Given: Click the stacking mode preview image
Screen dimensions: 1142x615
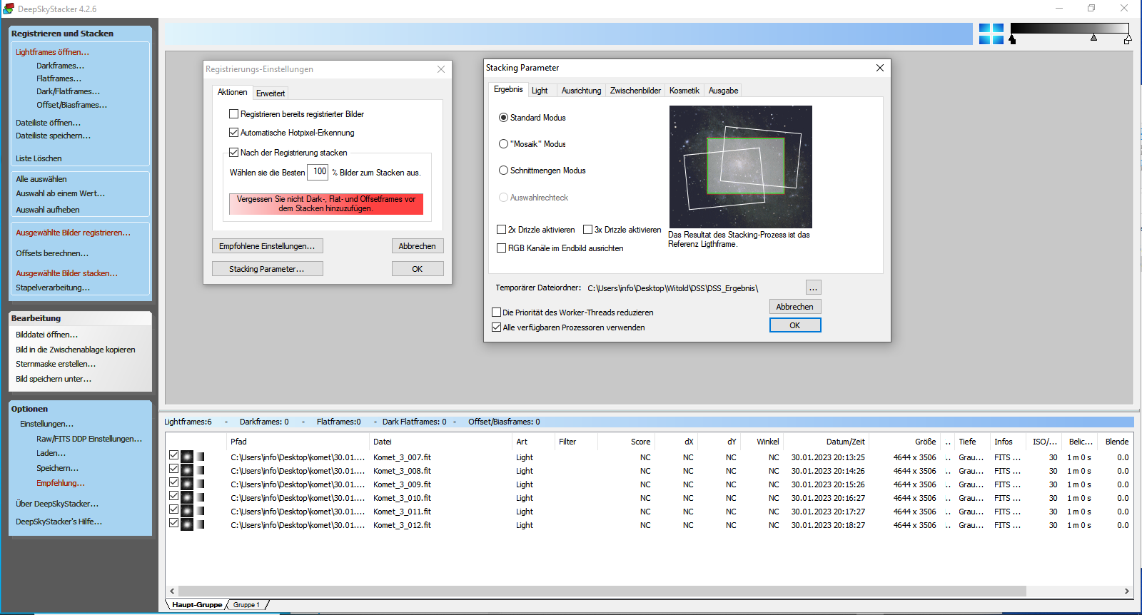Looking at the screenshot, I should [741, 167].
